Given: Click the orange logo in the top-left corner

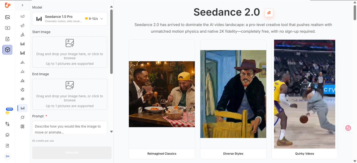Looking at the screenshot, I should coord(7,5).
